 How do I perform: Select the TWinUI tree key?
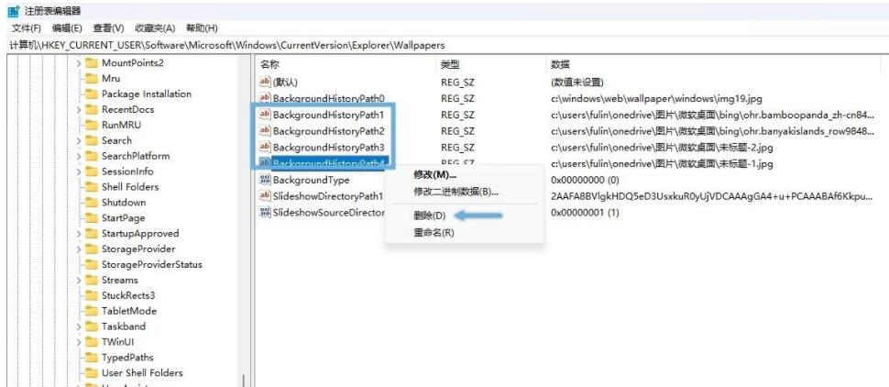pos(118,342)
